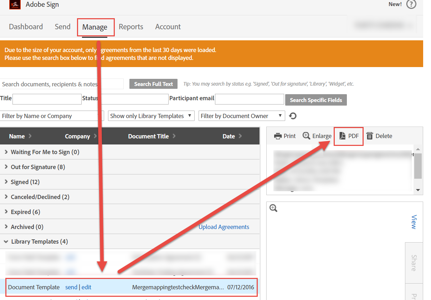Open the Dashboard tab
The height and width of the screenshot is (300, 431).
click(26, 27)
